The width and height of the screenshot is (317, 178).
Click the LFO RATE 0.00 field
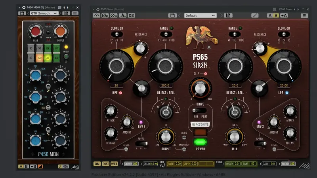coord(174,164)
